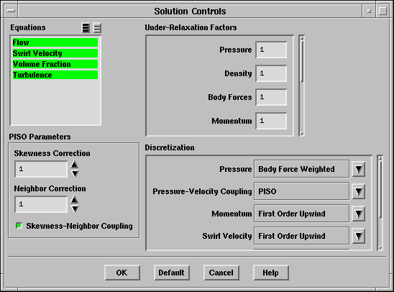Open the Momentum discretization dropdown arrow

coord(359,214)
